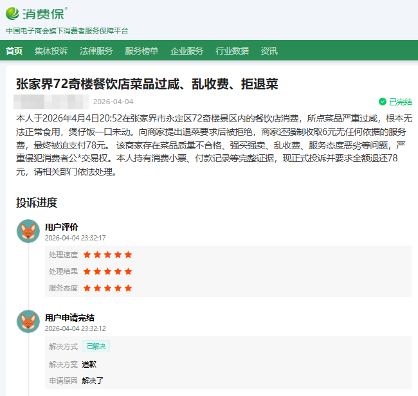Click the 用户评价 timestamp 23:32:17
This screenshot has height=396, width=418.
click(x=75, y=238)
